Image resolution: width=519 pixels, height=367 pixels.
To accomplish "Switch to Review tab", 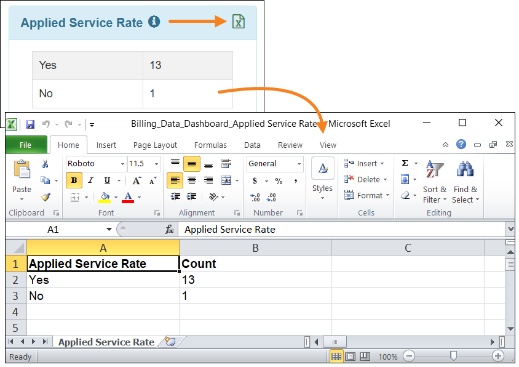I will click(x=290, y=145).
